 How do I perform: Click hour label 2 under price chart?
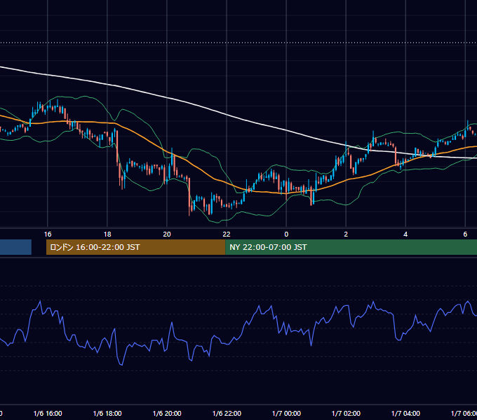[346, 234]
